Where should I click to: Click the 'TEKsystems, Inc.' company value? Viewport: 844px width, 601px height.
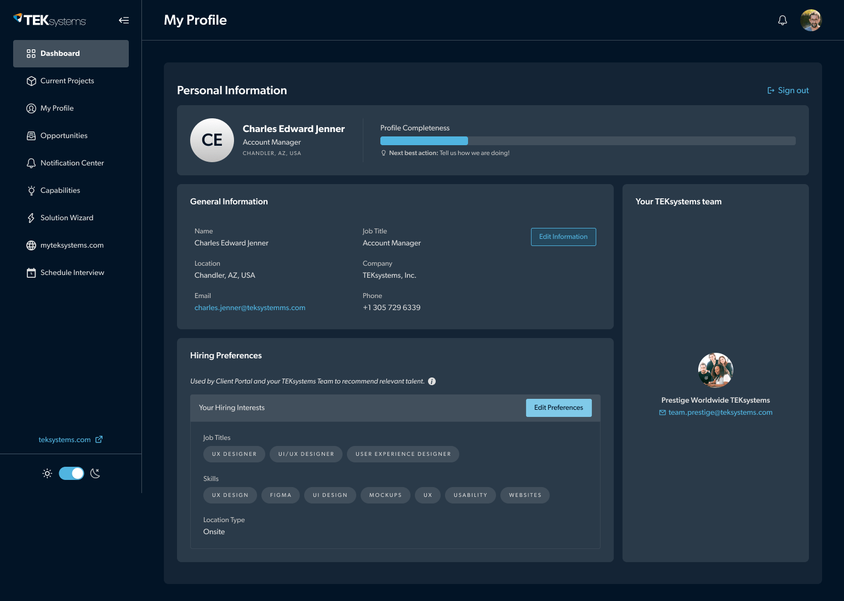tap(389, 276)
